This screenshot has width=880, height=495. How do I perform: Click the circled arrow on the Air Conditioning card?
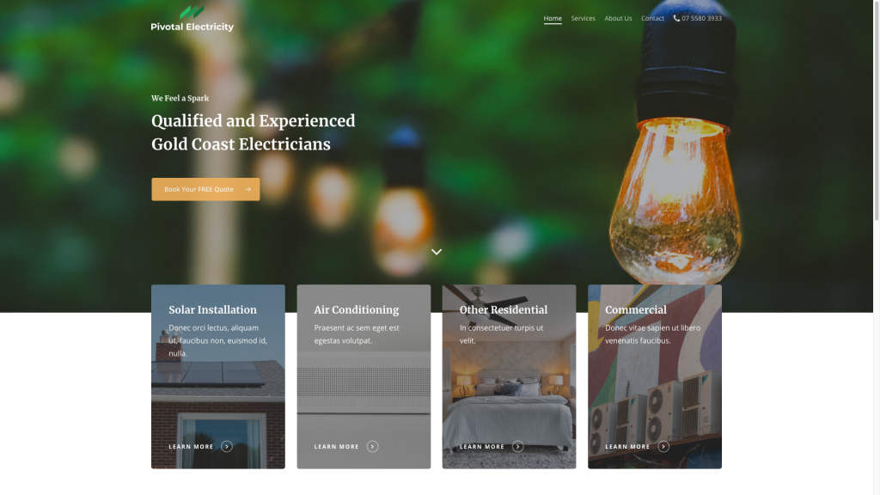point(372,447)
